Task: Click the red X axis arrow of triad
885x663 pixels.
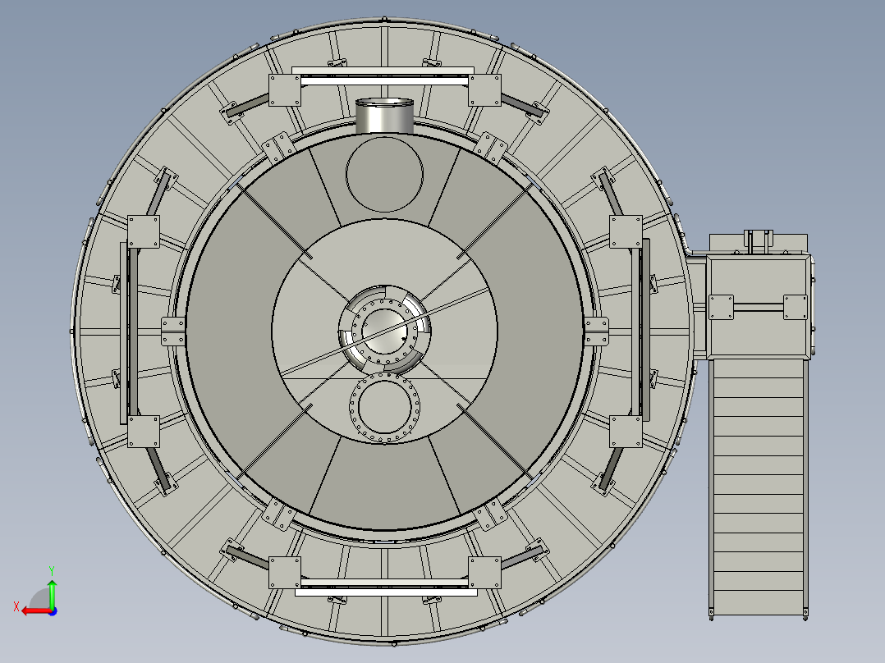Action: [34, 611]
